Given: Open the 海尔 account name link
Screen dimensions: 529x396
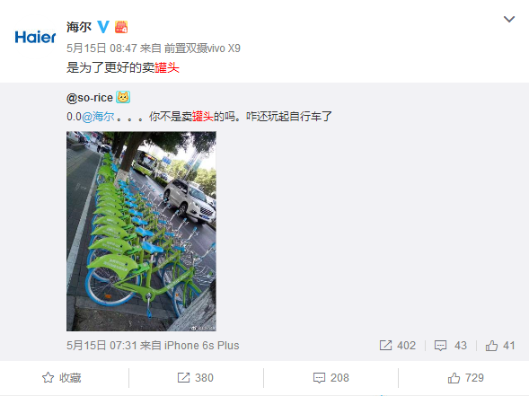Looking at the screenshot, I should [79, 27].
